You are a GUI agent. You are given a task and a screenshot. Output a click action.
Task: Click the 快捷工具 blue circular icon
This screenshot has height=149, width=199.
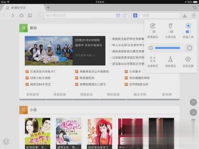(x=188, y=26)
